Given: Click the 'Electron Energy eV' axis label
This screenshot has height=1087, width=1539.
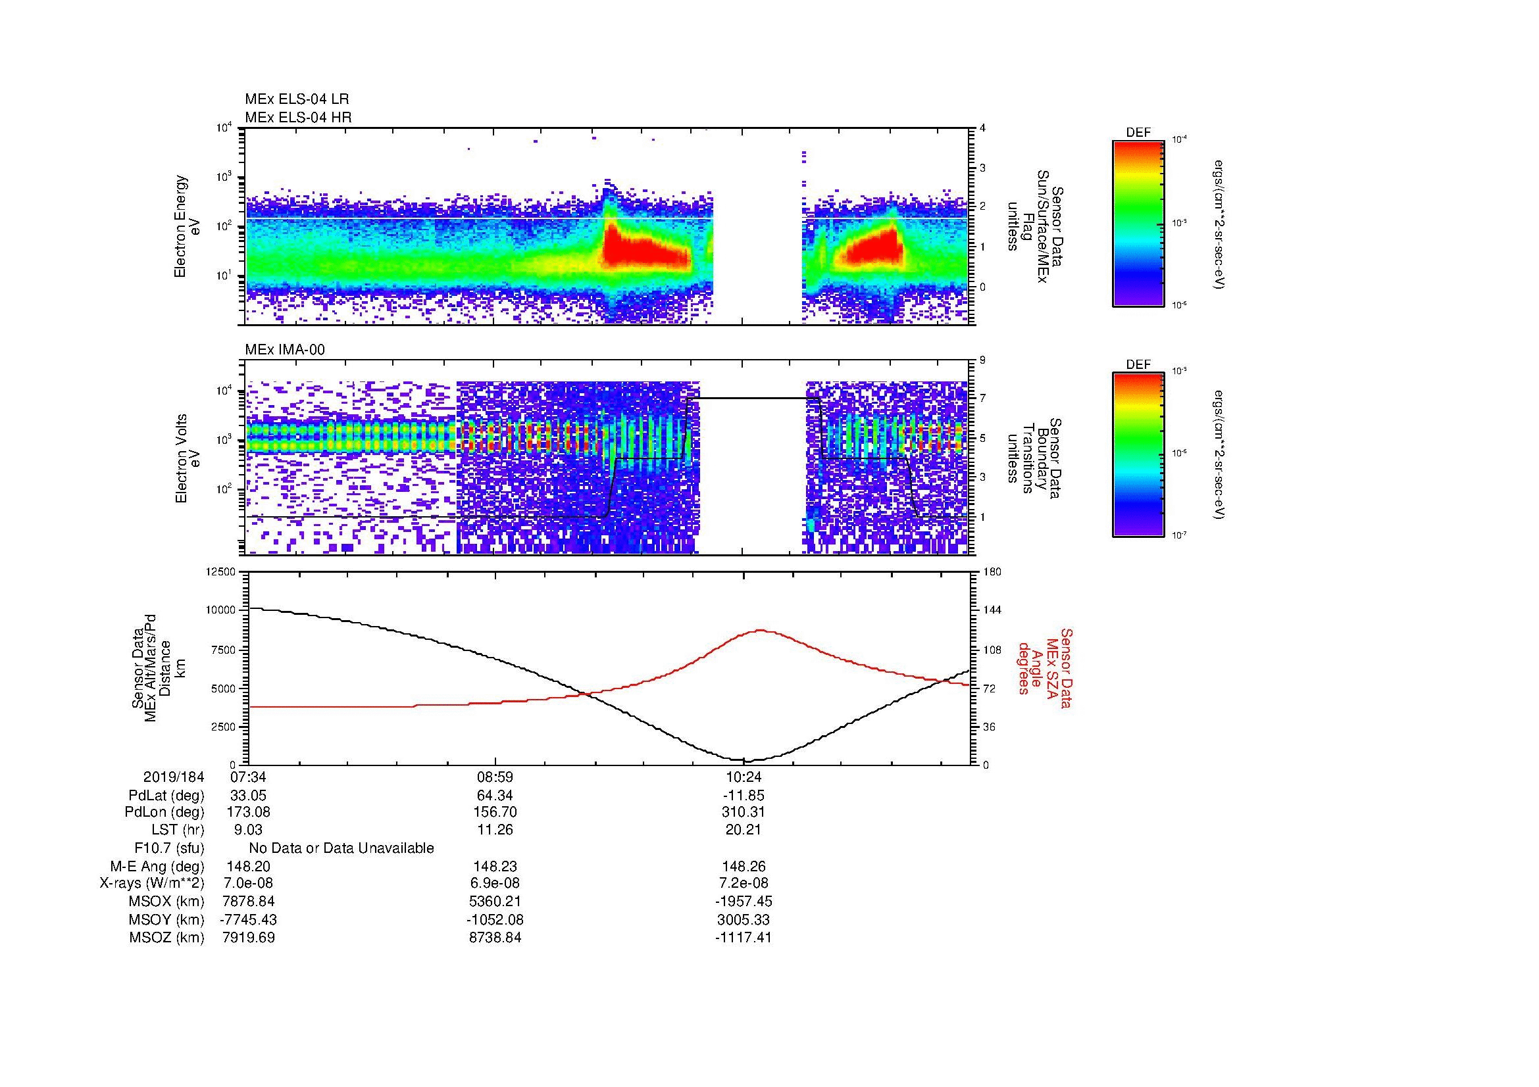Looking at the screenshot, I should pos(188,226).
